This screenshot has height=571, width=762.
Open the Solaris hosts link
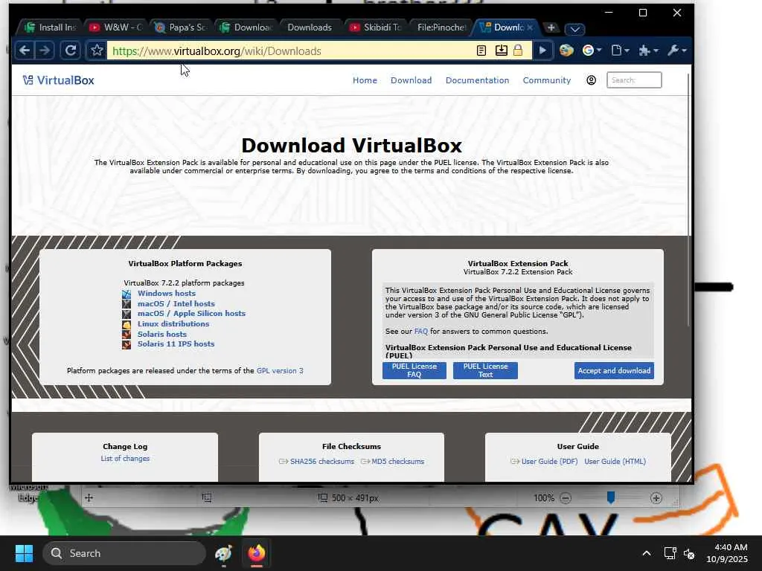pyautogui.click(x=161, y=334)
